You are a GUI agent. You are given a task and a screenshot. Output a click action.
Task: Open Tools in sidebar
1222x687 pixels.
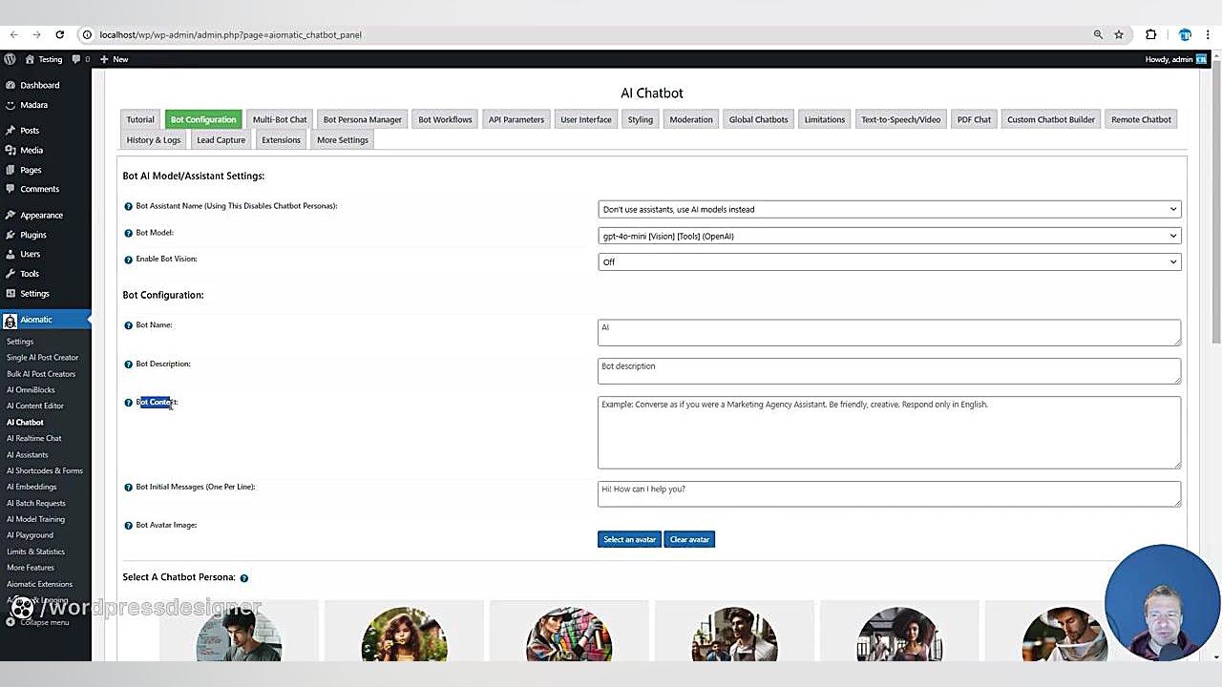[30, 274]
